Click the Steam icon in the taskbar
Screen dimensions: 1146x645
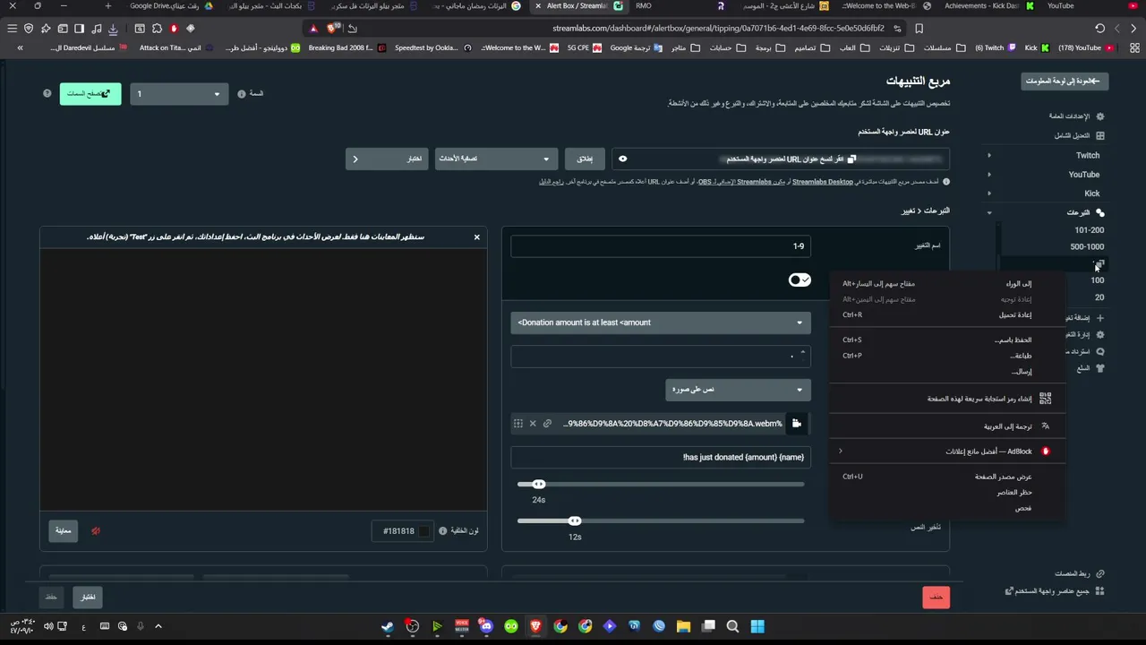[x=388, y=626]
